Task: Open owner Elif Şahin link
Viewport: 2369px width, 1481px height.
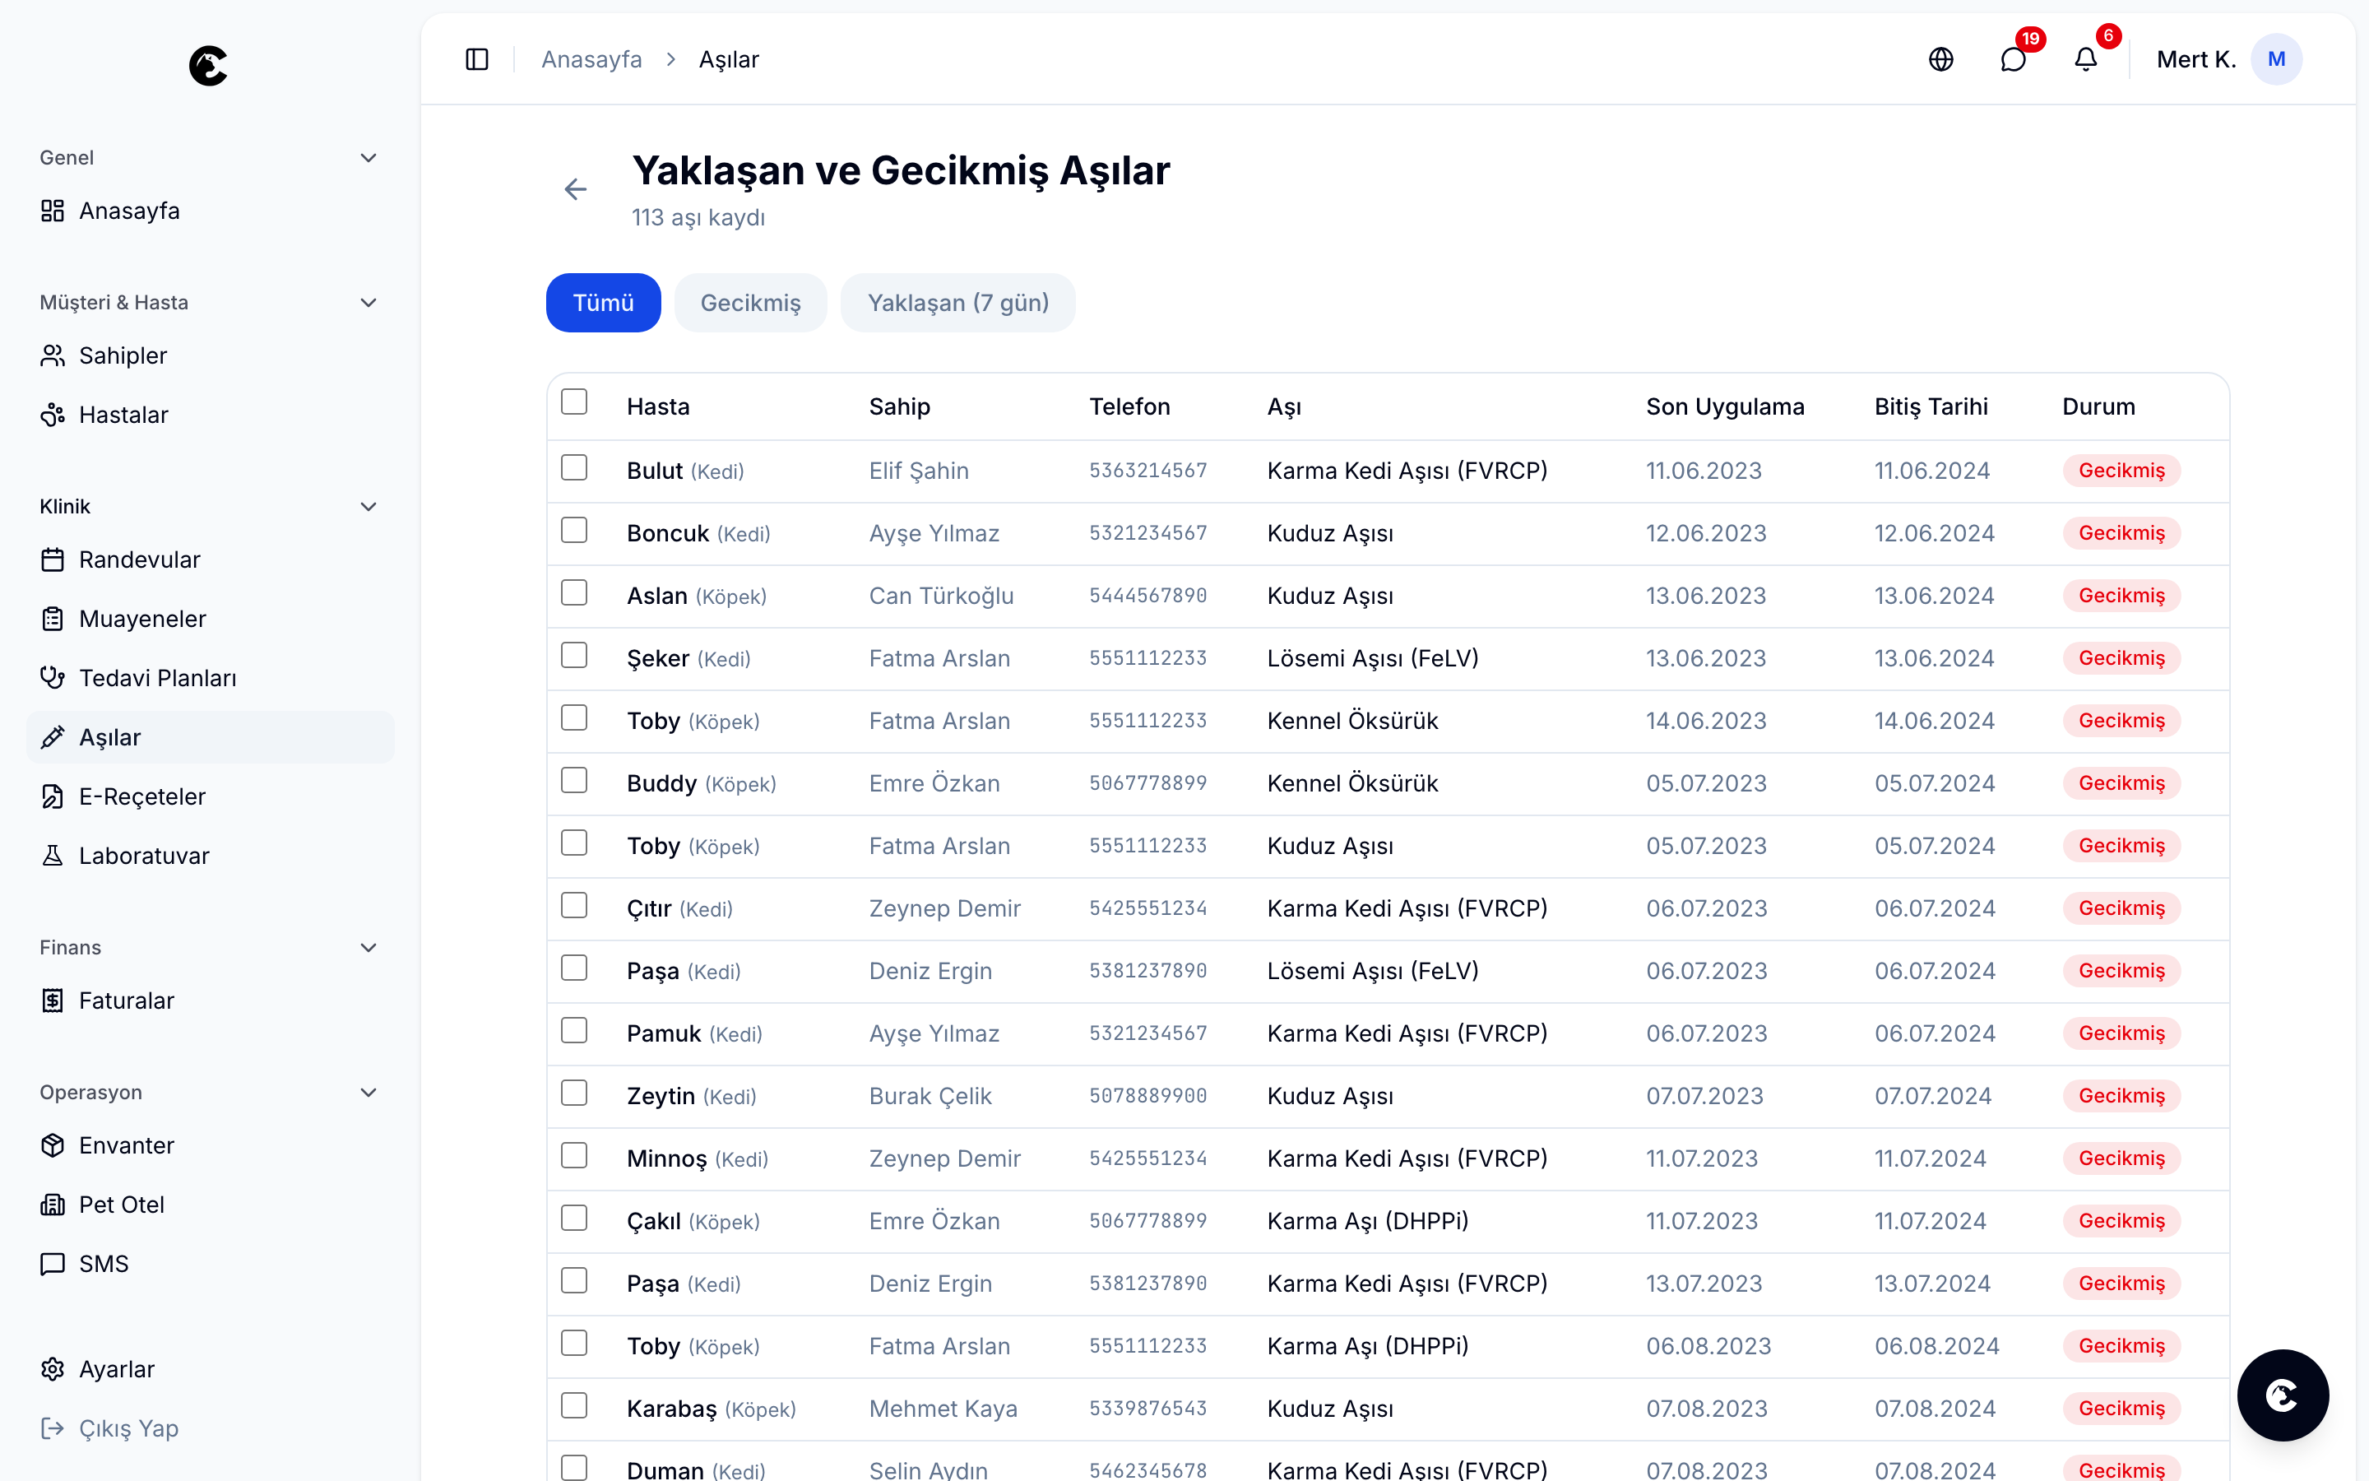Action: point(919,471)
